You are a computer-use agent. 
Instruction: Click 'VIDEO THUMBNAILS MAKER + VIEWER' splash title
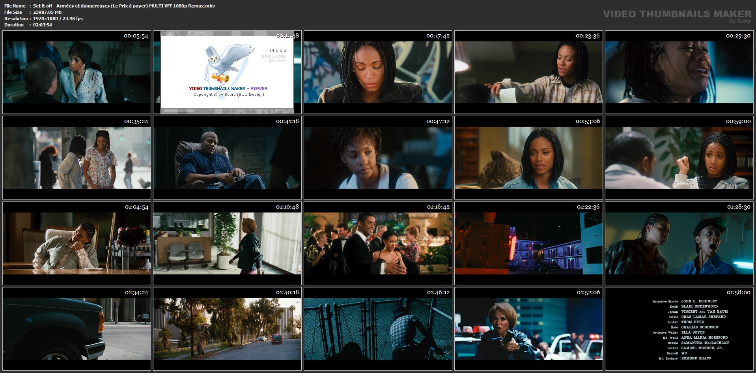pyautogui.click(x=228, y=88)
